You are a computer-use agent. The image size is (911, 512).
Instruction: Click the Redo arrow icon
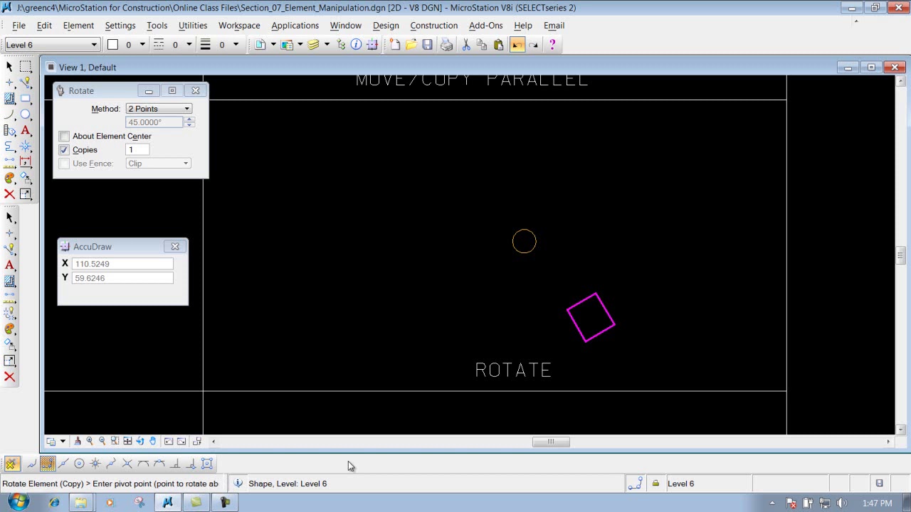[x=533, y=45]
